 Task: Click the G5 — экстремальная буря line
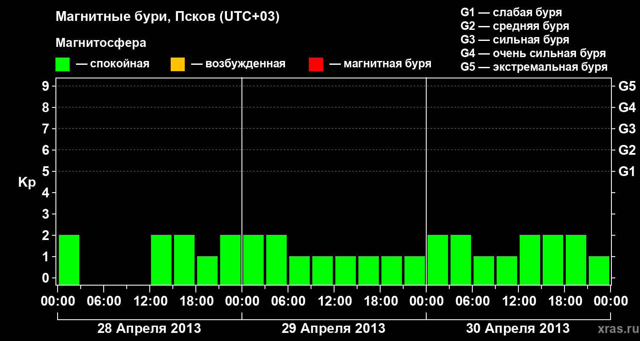(534, 67)
